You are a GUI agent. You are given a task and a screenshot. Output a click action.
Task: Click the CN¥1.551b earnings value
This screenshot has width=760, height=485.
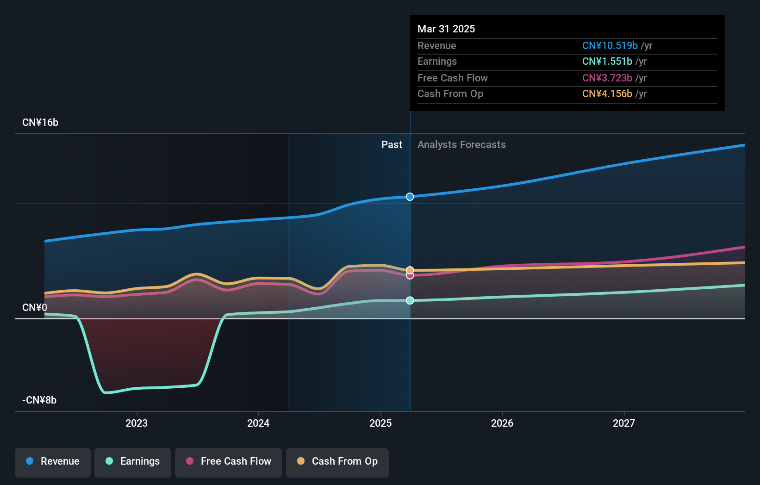tap(607, 62)
